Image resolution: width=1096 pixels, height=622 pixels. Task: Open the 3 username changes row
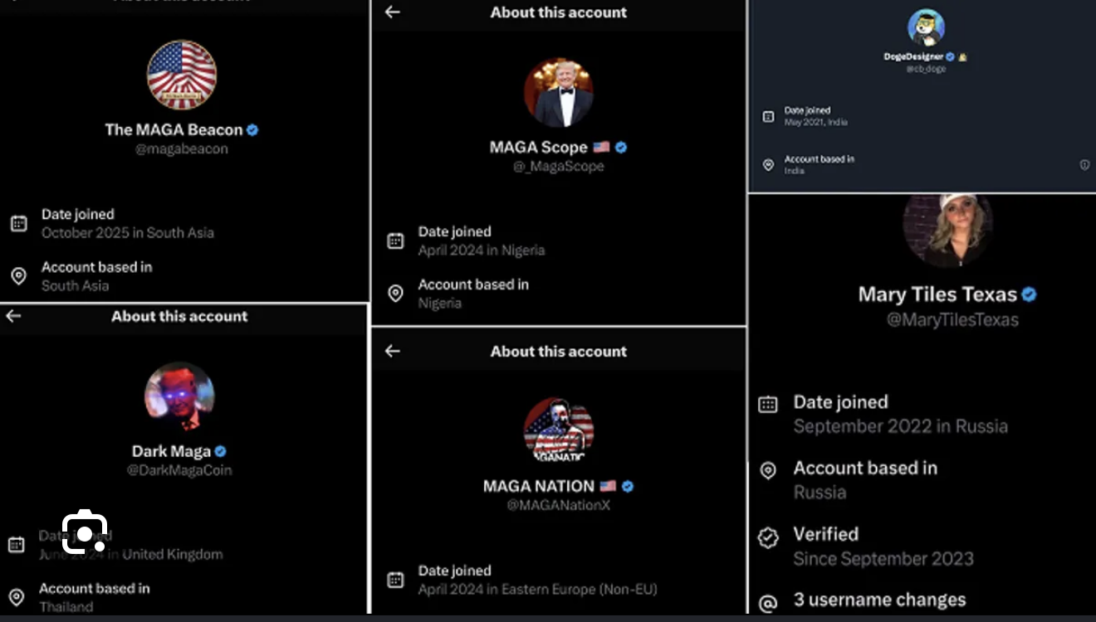tap(922, 600)
